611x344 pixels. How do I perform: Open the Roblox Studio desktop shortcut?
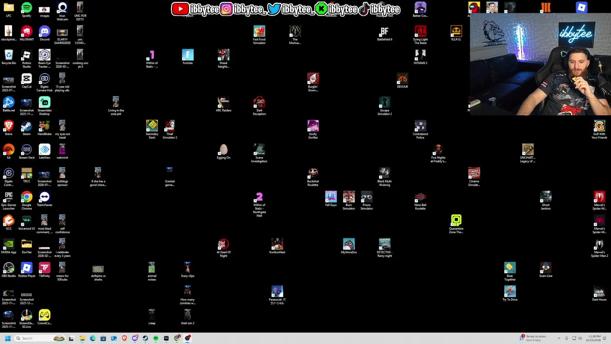(26, 58)
